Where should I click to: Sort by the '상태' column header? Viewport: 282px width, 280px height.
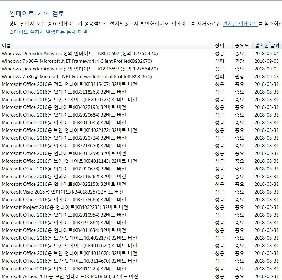coord(223,45)
